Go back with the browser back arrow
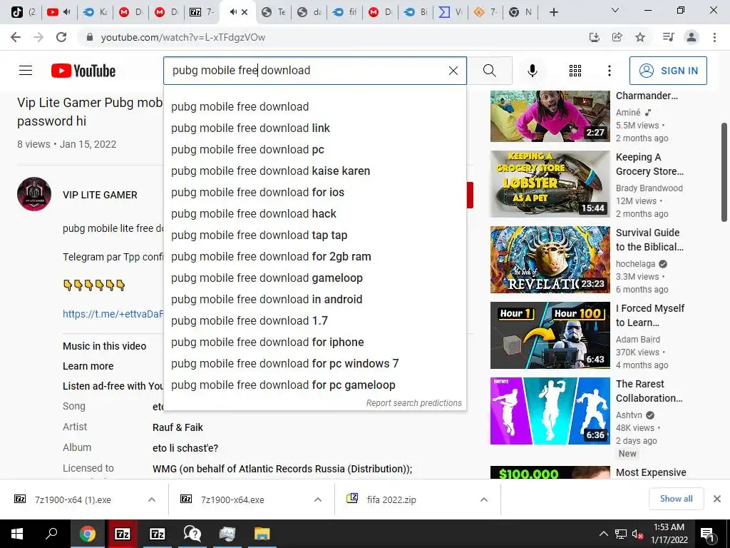Viewport: 730px width, 548px height. coord(16,37)
